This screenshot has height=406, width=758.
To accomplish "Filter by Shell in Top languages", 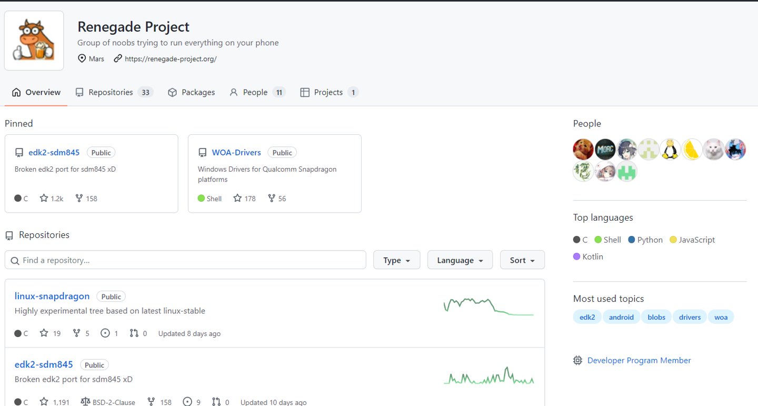I will pyautogui.click(x=608, y=240).
